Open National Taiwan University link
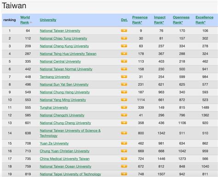This screenshot has width=218, height=177. point(60,31)
